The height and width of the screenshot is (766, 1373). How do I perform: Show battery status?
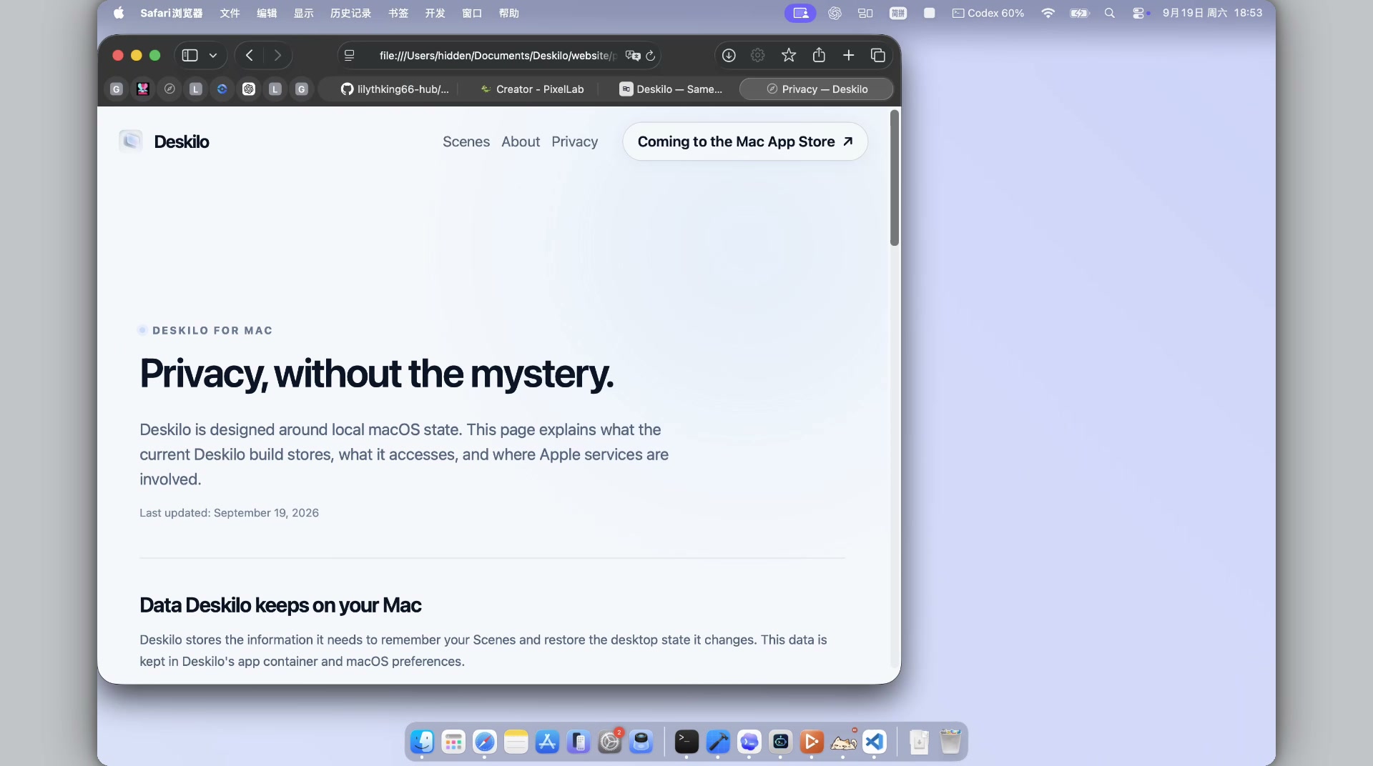tap(1079, 13)
